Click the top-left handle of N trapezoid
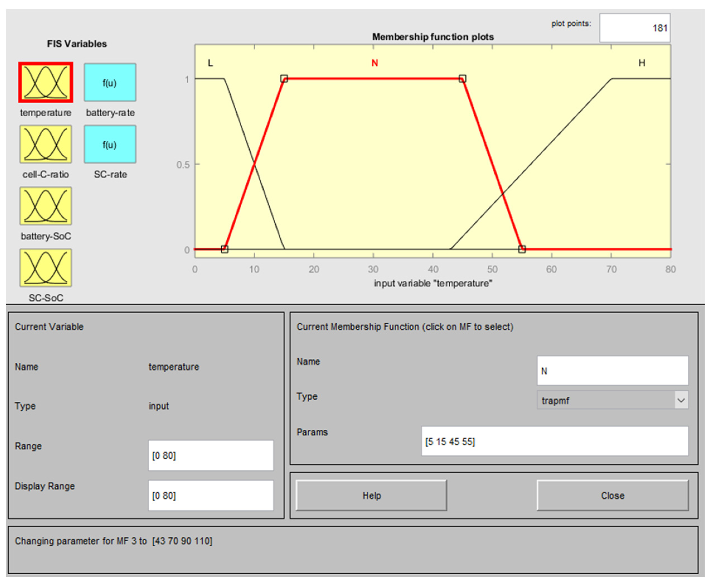This screenshot has height=584, width=712. tap(284, 79)
